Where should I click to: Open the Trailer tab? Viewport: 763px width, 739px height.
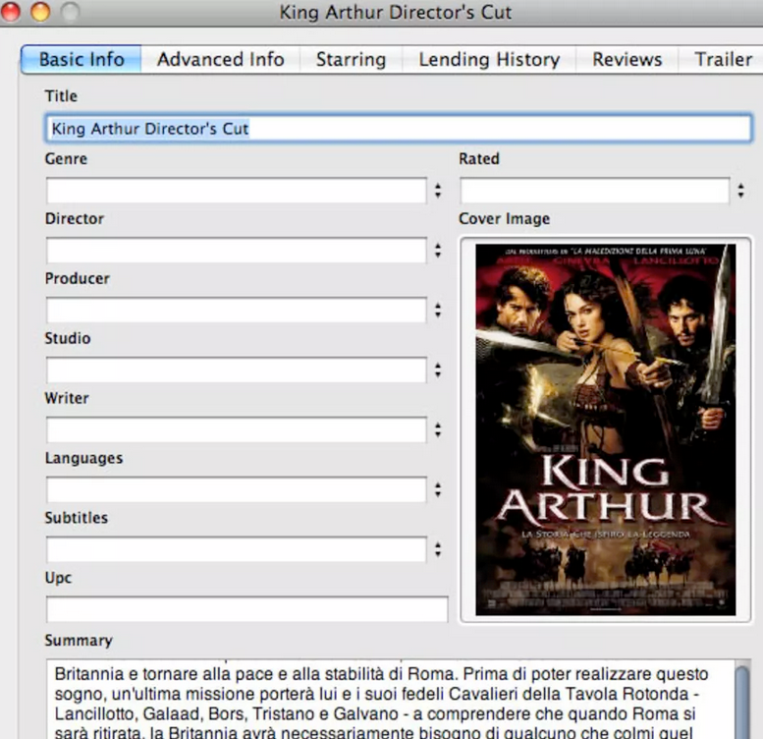coord(722,59)
